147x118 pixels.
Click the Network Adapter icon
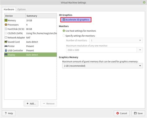(6, 38)
